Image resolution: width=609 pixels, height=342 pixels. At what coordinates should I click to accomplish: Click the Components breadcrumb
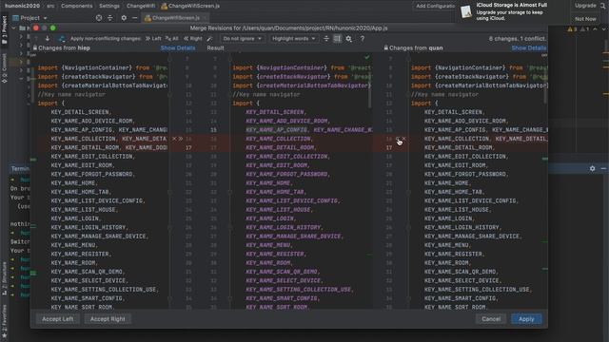point(76,6)
